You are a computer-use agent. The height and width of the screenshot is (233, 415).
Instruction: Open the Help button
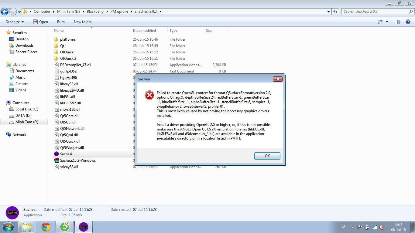408,22
